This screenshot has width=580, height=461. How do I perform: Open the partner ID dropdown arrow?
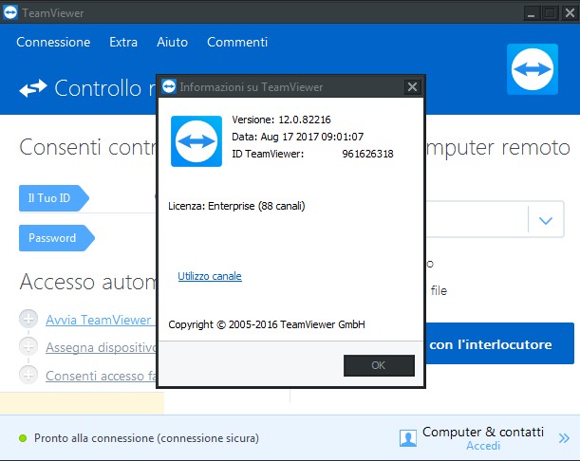click(x=546, y=220)
